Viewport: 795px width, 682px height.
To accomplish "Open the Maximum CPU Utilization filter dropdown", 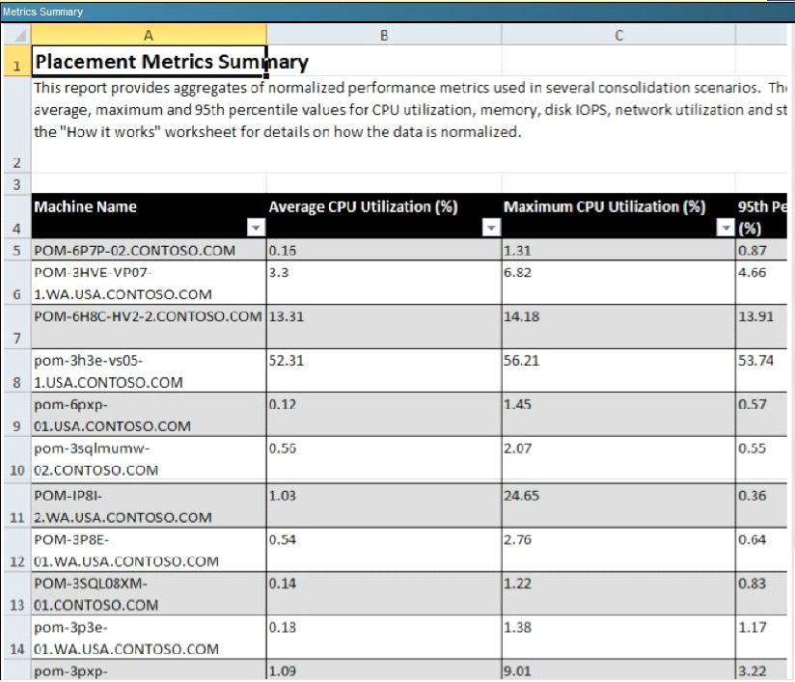I will [726, 228].
